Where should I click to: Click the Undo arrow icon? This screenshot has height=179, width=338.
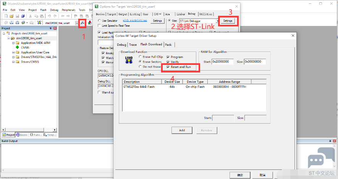click(x=49, y=16)
